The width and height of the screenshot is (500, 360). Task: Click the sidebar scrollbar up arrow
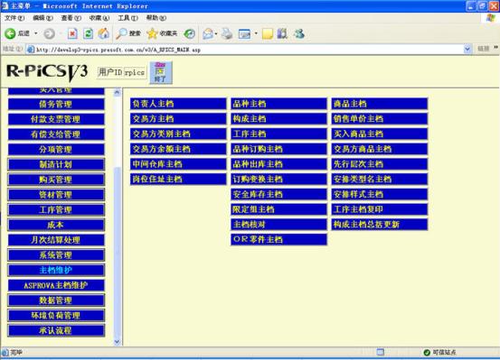click(117, 93)
